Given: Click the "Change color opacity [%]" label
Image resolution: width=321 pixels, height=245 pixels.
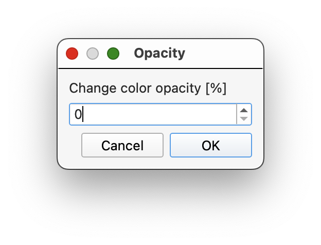Looking at the screenshot, I should 148,88.
